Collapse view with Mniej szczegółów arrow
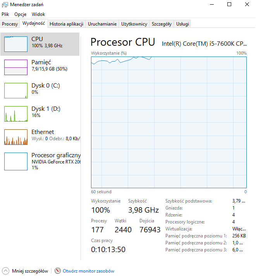 click(x=5, y=271)
